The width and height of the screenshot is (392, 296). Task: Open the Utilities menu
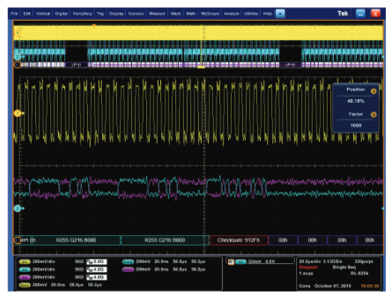pos(250,13)
